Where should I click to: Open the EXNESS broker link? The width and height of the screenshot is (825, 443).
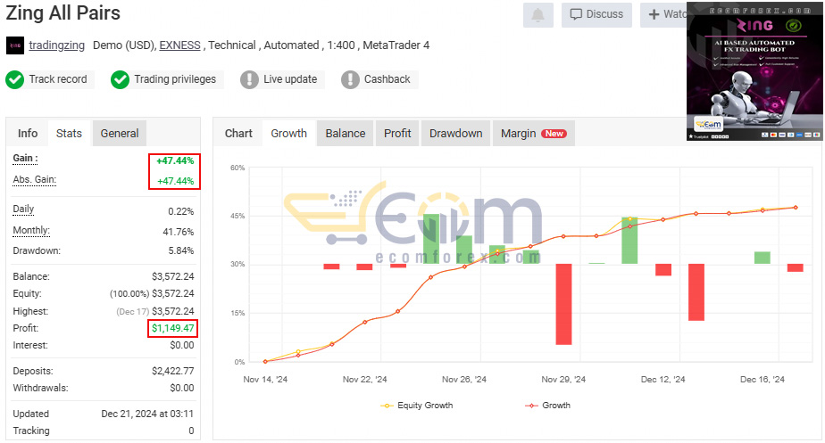180,45
